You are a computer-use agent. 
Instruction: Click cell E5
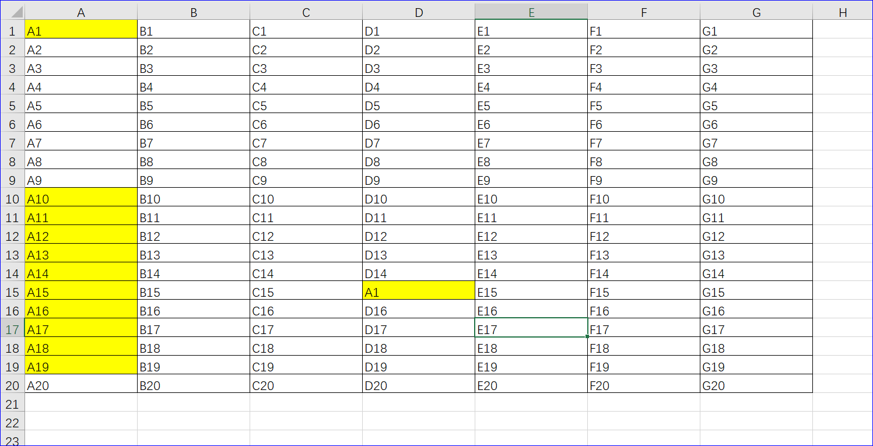tap(531, 104)
